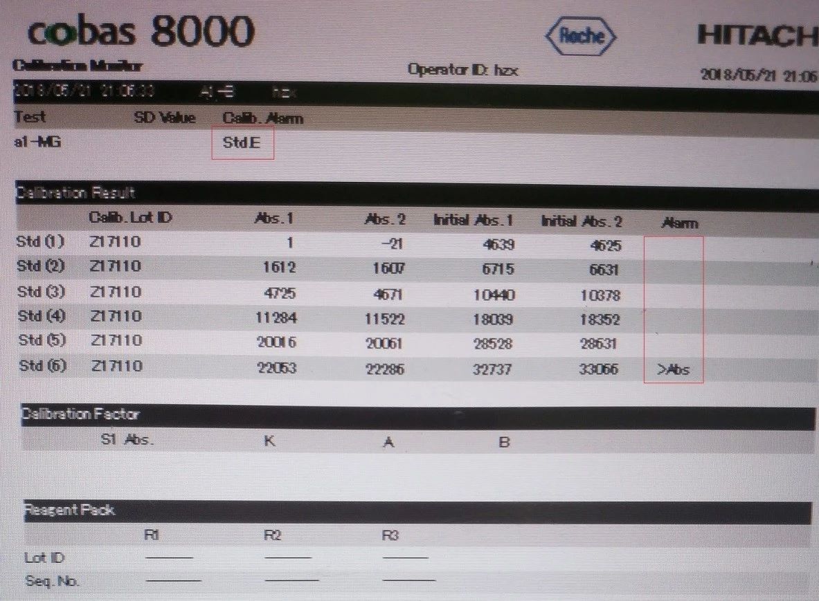
Task: Click the 4639 initial absorbance value
Action: [499, 245]
